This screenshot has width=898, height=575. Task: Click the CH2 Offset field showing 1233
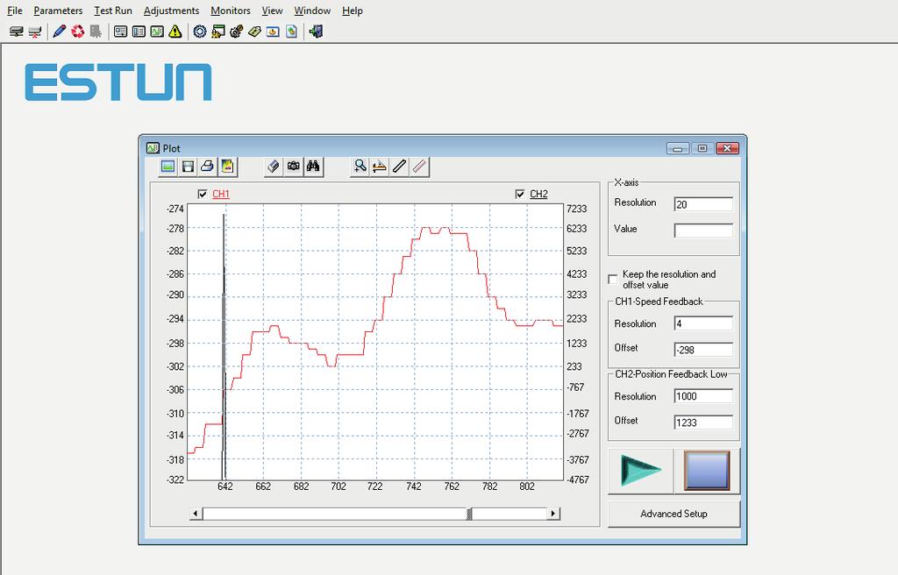(x=703, y=422)
